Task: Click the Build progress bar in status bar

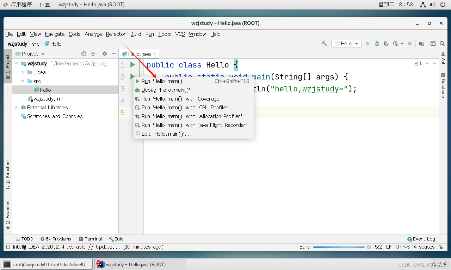Action: (x=339, y=247)
